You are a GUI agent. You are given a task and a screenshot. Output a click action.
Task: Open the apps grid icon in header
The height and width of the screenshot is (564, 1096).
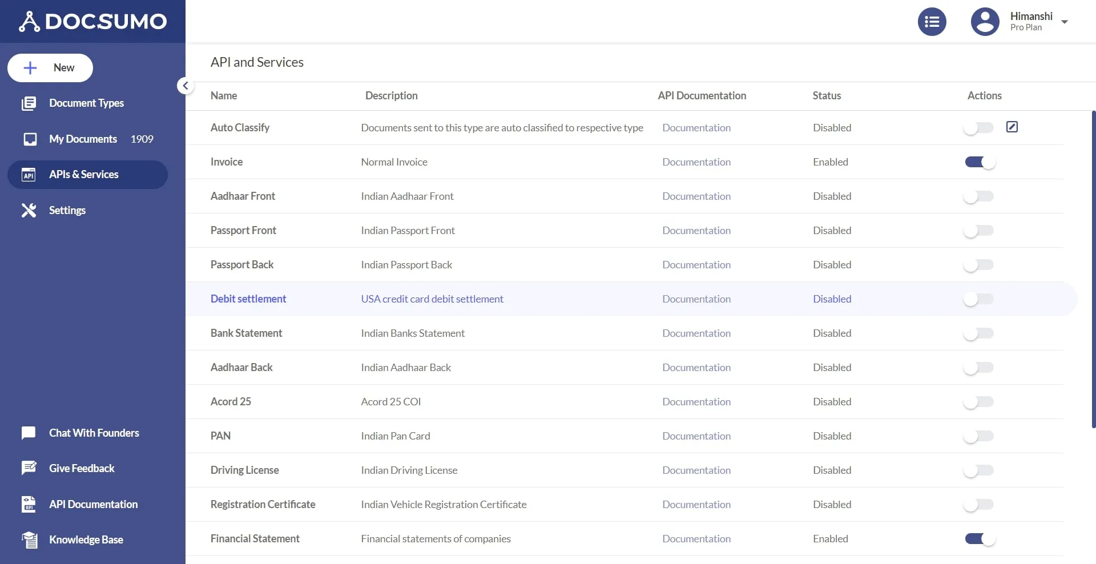coord(932,21)
